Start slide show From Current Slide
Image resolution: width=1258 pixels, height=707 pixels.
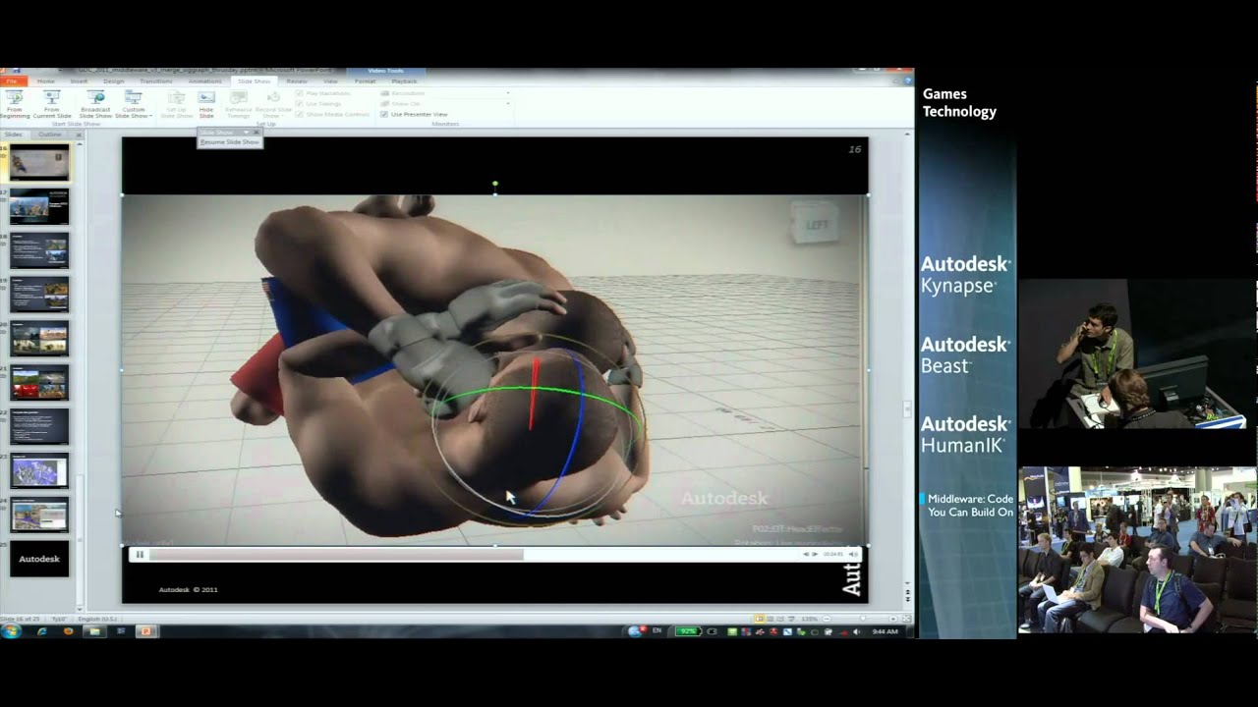point(52,104)
